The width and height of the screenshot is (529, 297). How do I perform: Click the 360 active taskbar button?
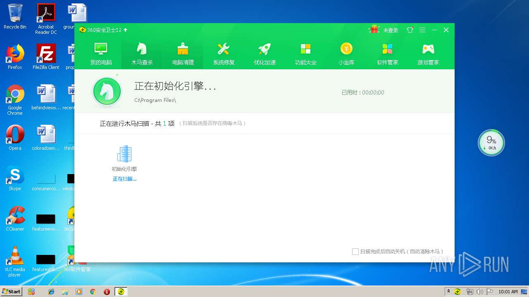click(x=121, y=291)
